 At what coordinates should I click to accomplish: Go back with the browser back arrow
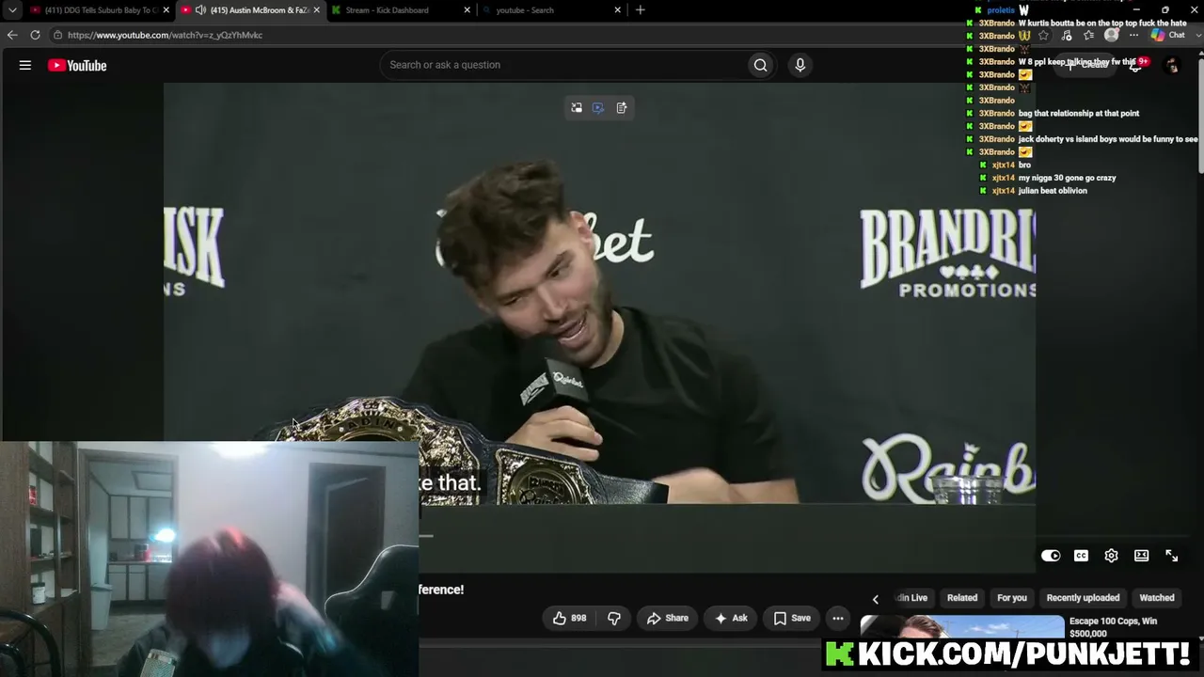point(12,35)
